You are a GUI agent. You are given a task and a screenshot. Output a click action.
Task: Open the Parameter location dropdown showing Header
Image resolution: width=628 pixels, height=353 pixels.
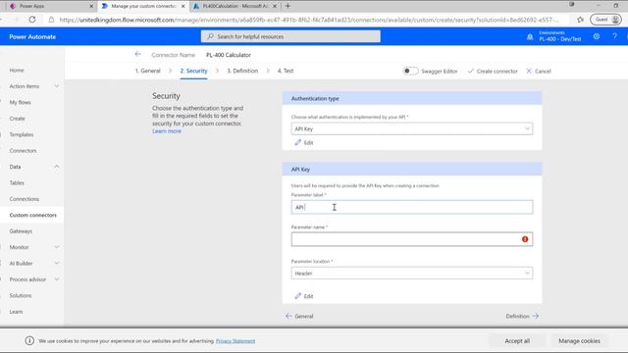412,273
